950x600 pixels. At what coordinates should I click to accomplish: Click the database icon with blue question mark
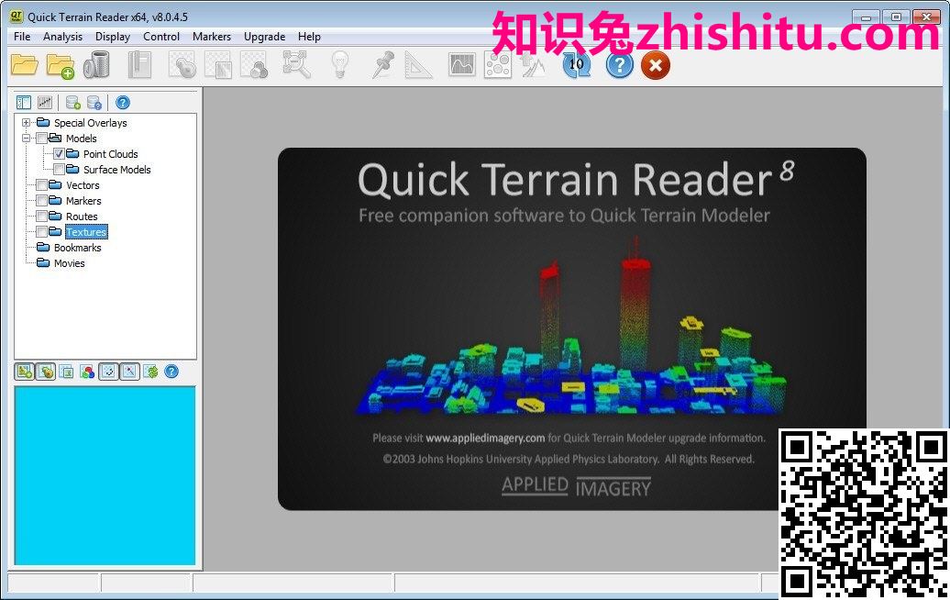[94, 103]
